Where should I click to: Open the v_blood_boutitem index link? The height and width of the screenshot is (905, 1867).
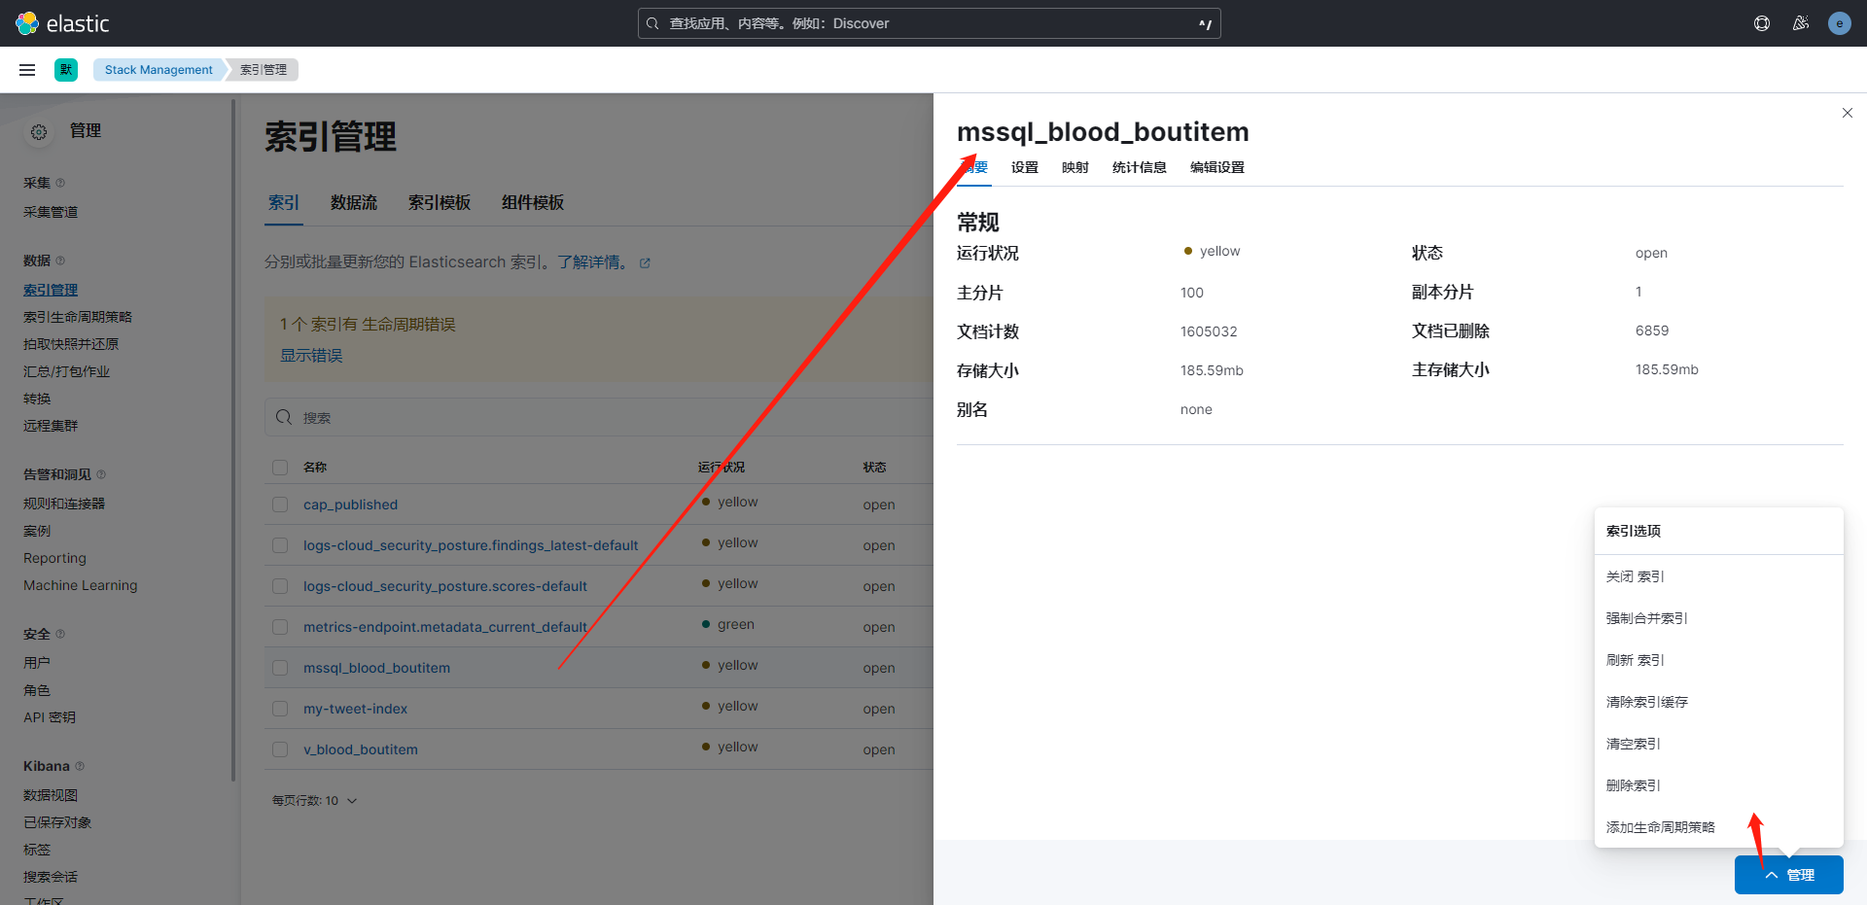click(x=361, y=749)
